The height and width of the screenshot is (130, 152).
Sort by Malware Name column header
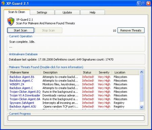[24, 72]
